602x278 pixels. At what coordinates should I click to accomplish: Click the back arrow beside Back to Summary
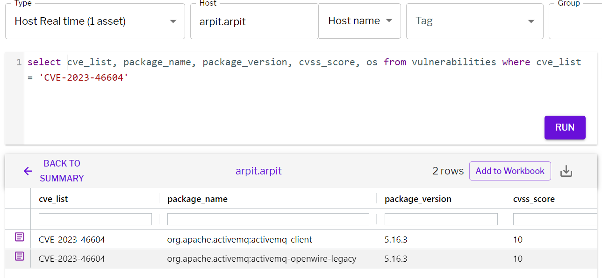pyautogui.click(x=28, y=171)
